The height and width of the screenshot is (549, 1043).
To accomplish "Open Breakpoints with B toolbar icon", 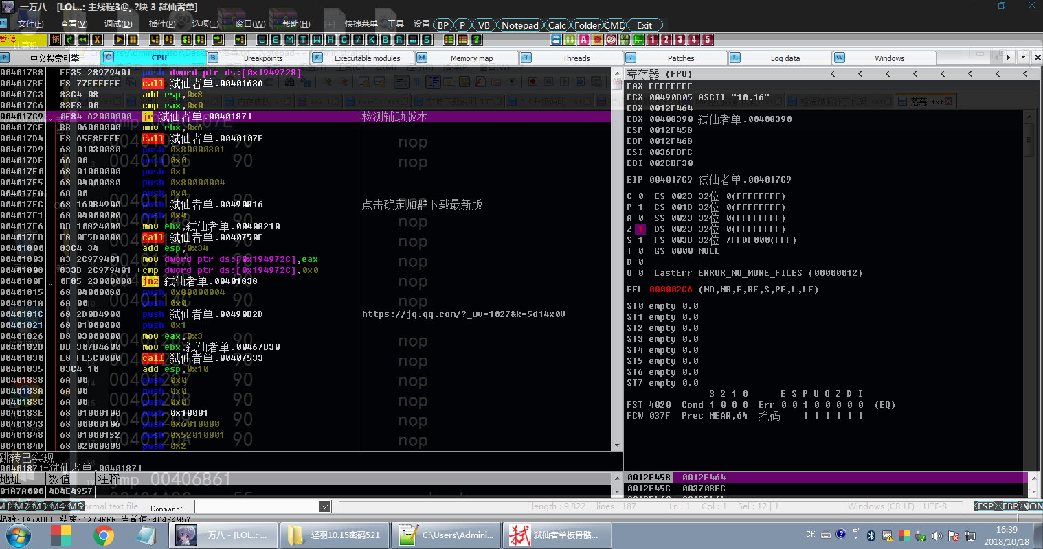I will (x=385, y=39).
